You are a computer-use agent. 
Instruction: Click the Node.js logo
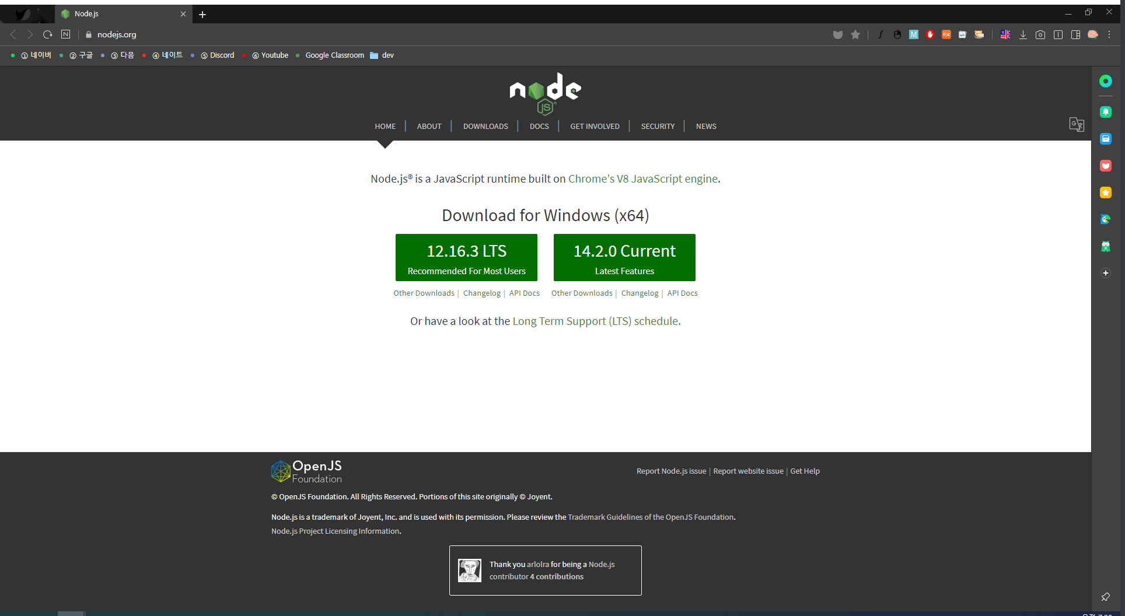click(545, 93)
